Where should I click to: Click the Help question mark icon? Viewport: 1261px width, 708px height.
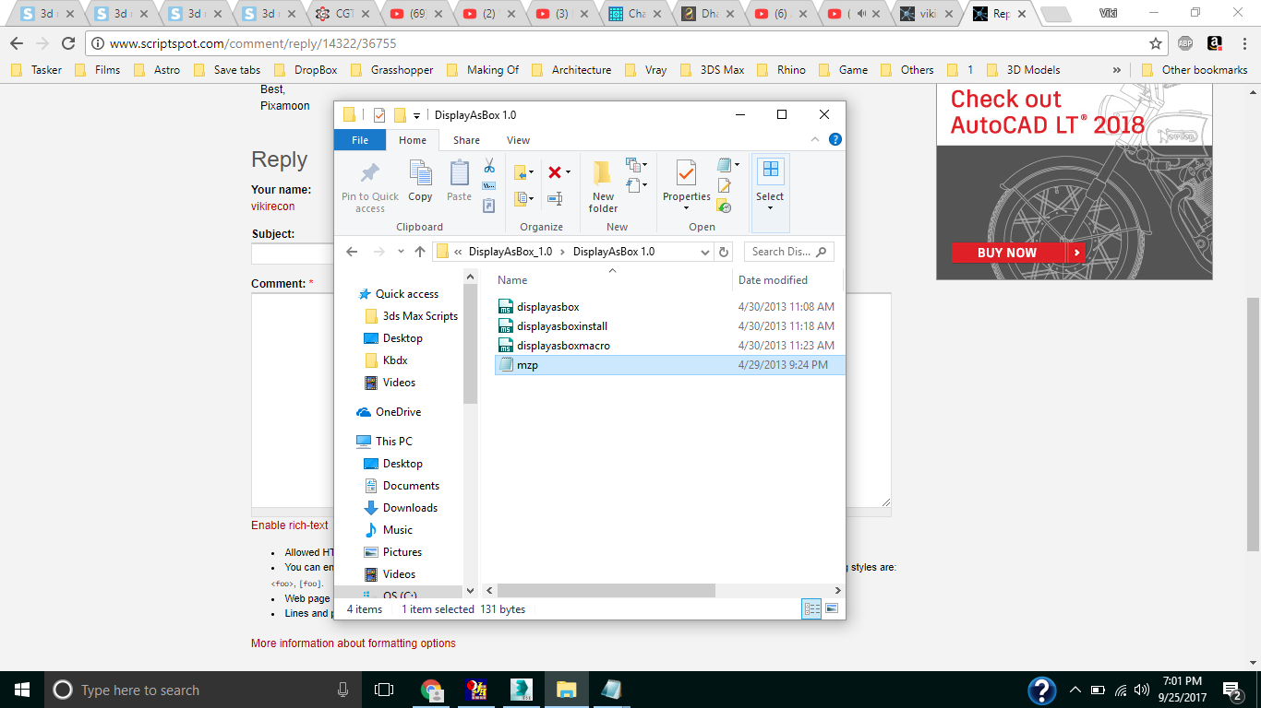pos(835,139)
